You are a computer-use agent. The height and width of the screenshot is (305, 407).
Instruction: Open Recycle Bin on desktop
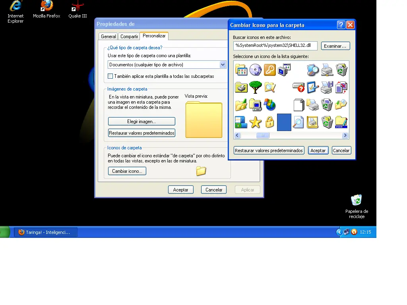[357, 206]
